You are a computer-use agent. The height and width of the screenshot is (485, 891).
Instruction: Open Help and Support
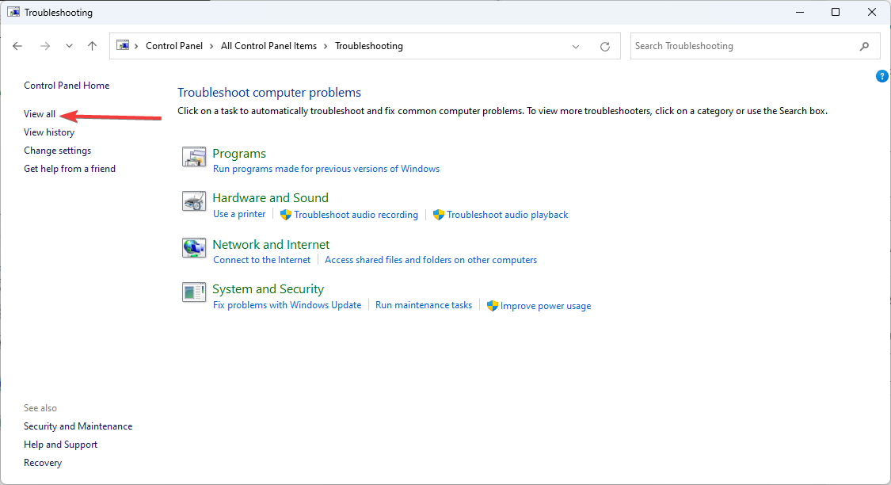60,444
